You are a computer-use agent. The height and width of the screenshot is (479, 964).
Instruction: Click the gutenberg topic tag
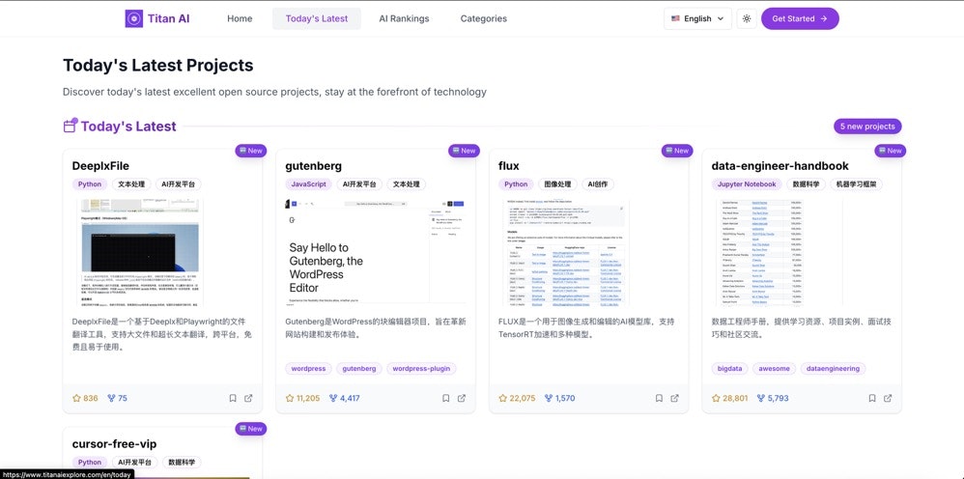(x=359, y=369)
